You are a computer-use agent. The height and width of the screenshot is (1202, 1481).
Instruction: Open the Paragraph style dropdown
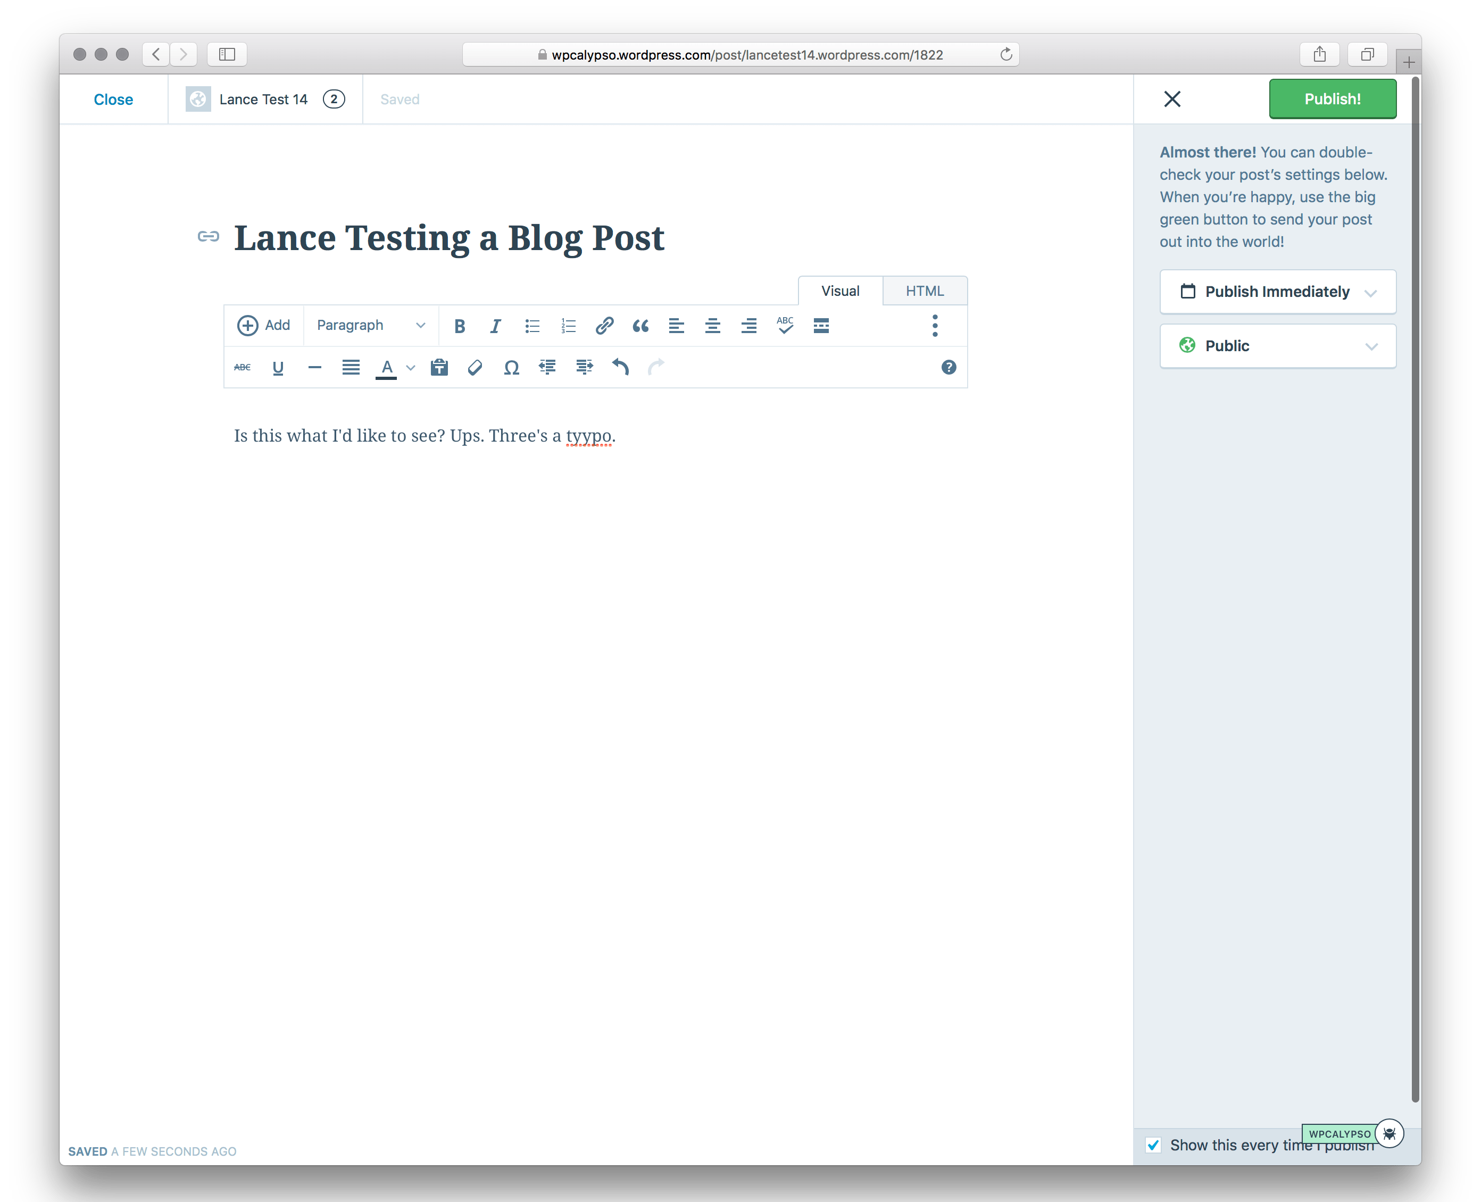[x=370, y=326]
